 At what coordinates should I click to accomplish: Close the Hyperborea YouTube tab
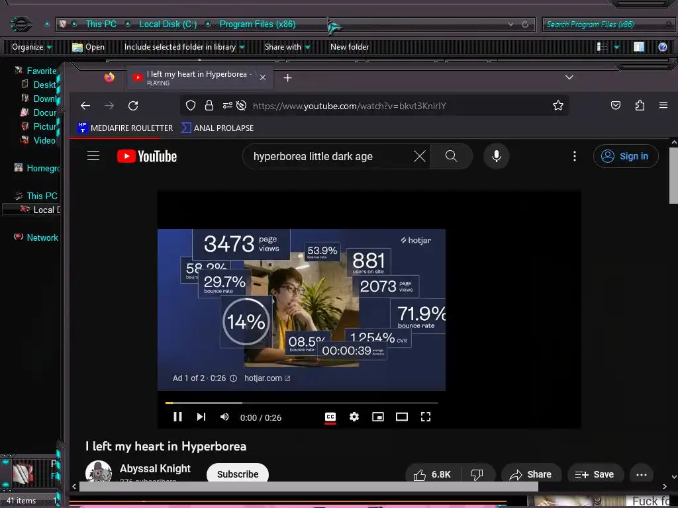(262, 78)
